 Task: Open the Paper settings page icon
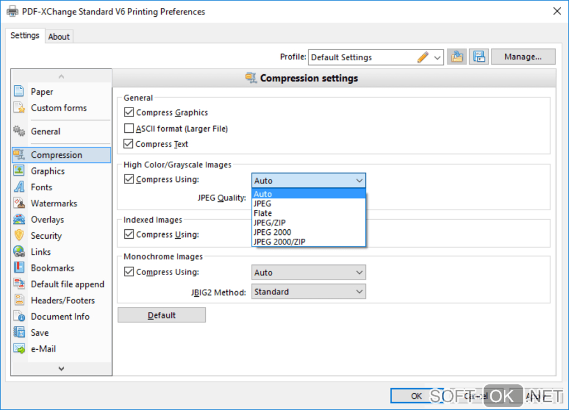click(x=19, y=91)
